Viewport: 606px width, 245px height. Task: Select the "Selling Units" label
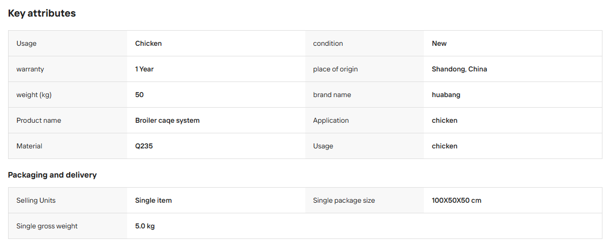[x=36, y=200]
